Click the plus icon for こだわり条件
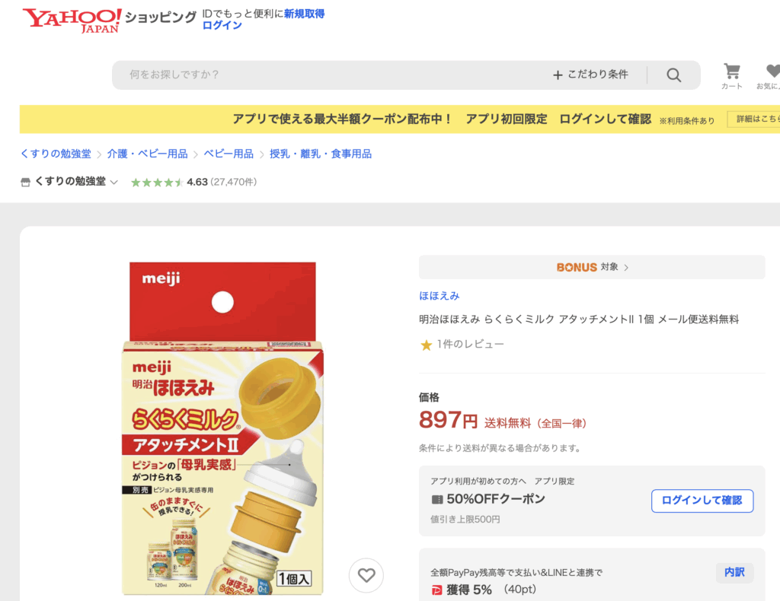This screenshot has width=780, height=601. (558, 75)
